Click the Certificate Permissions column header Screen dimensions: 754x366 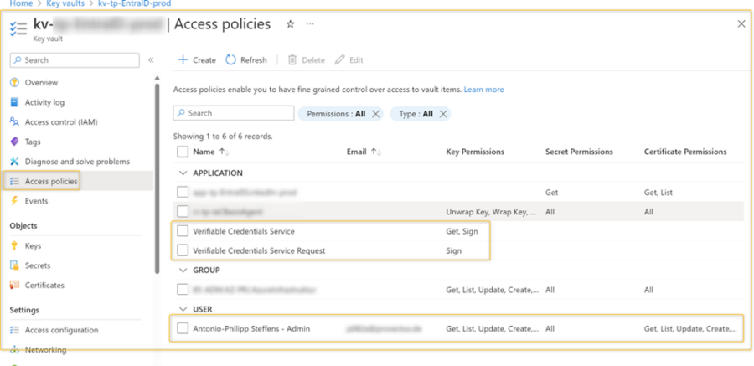point(685,152)
